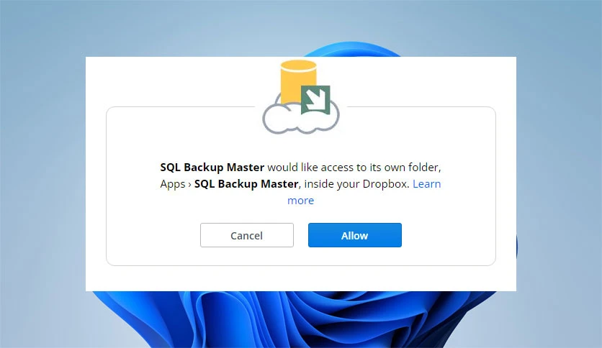Image resolution: width=602 pixels, height=348 pixels.
Task: Click the SQL Backup Master app logo
Action: pyautogui.click(x=300, y=97)
